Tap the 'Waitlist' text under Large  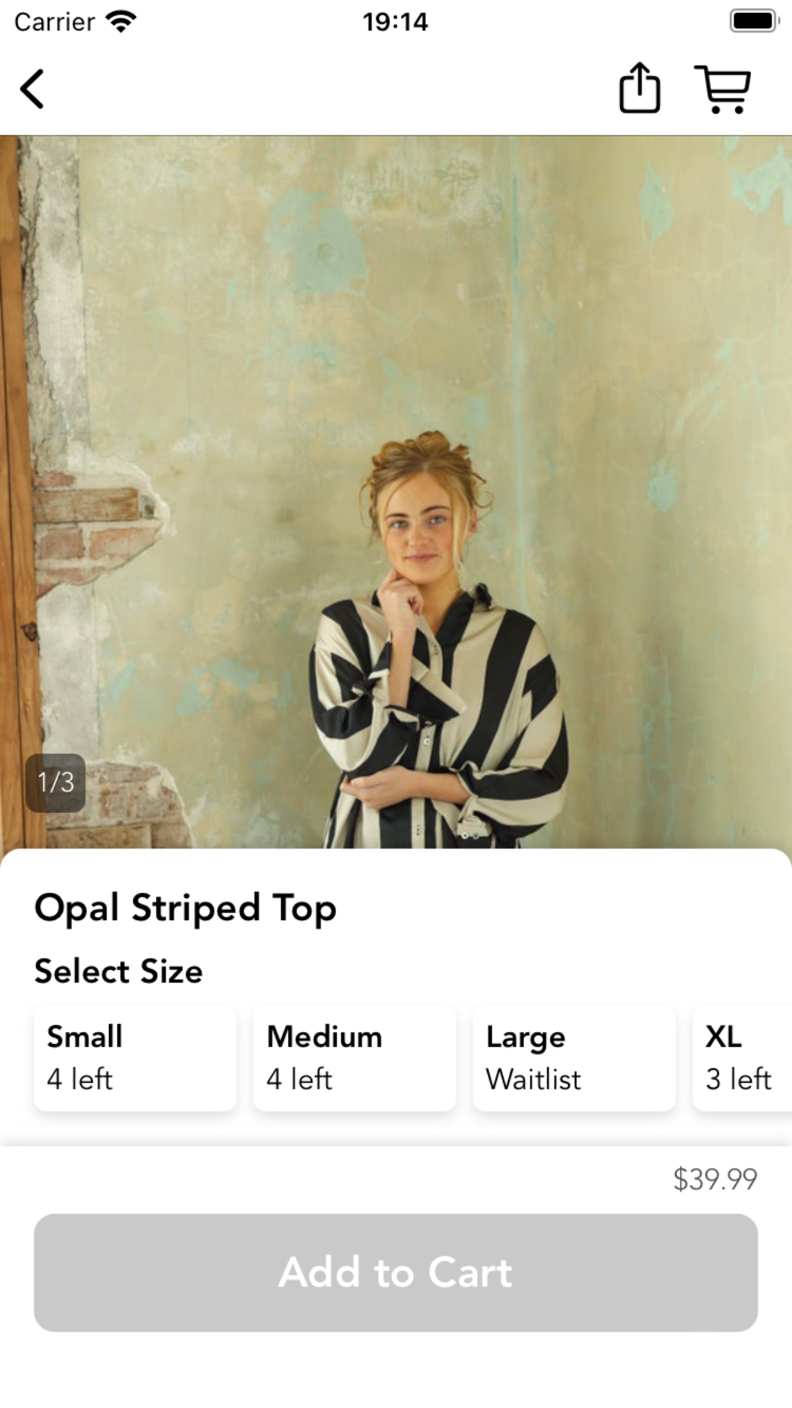(x=533, y=1080)
